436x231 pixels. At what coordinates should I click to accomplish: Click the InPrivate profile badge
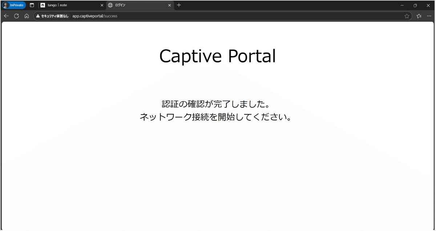tap(13, 5)
